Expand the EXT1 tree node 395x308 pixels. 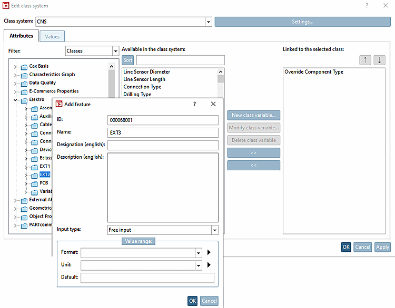26,167
